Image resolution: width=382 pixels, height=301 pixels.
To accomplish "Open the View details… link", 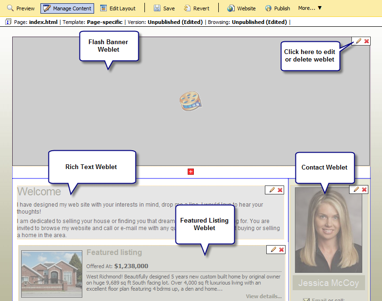I will [263, 296].
